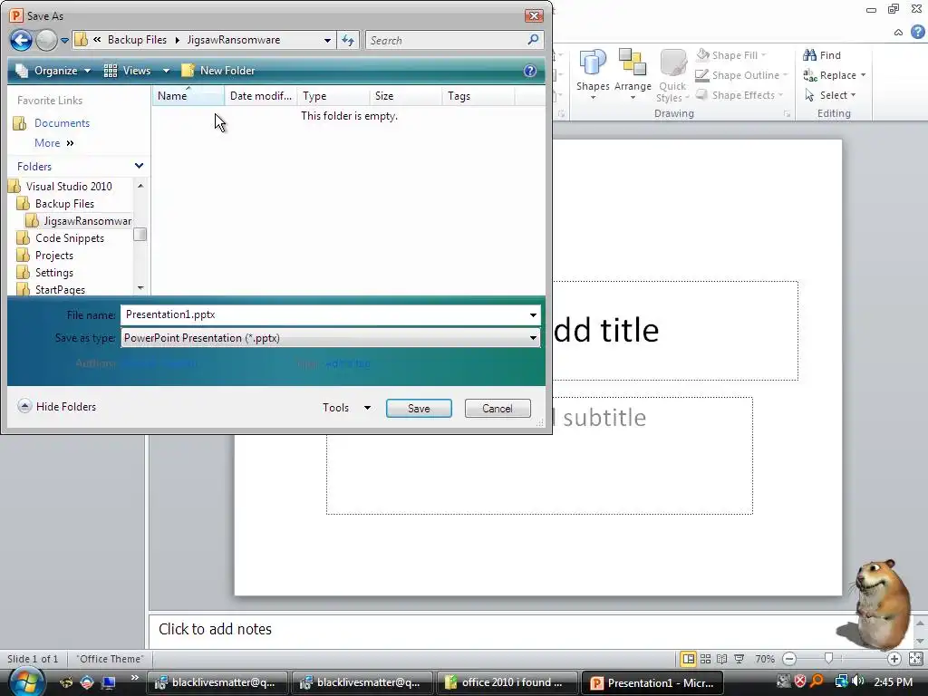Show More favorite links
The image size is (928, 696).
point(53,143)
